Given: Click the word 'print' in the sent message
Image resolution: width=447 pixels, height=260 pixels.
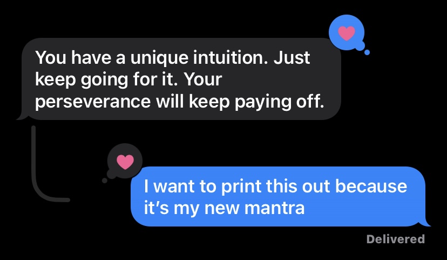Looking at the screenshot, I should (241, 187).
